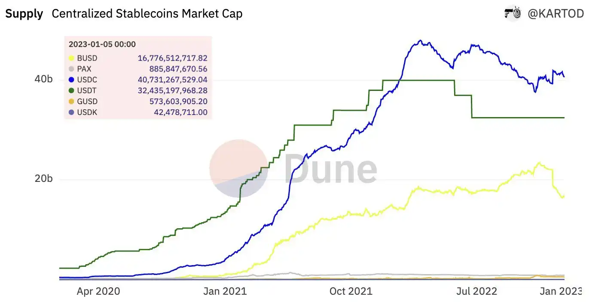Click the Oct 2021 x-axis label

351,291
